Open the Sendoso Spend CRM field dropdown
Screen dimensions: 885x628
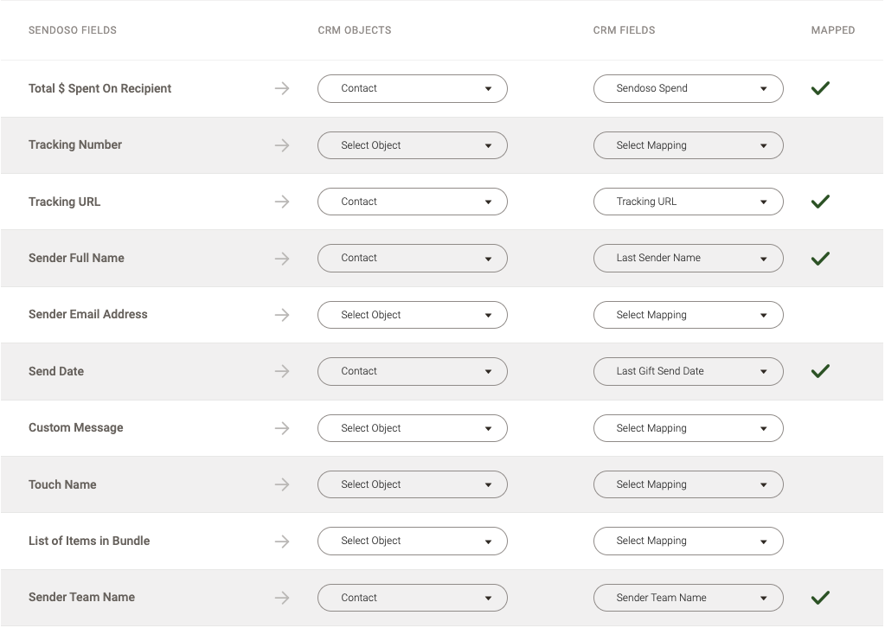coord(688,88)
